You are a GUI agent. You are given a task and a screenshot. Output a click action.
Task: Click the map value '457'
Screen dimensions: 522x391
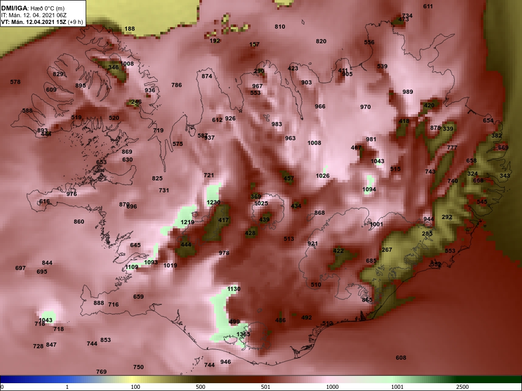coord(289,178)
